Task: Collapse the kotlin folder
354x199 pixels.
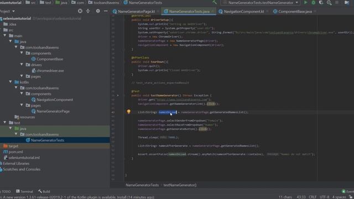Action: (11, 82)
